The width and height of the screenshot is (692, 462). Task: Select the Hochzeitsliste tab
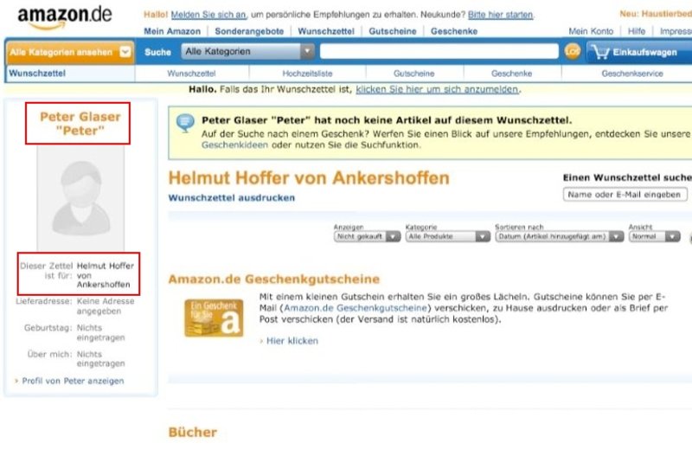(x=307, y=74)
